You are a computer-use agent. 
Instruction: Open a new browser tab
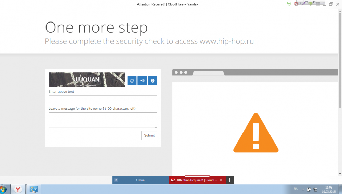click(x=230, y=180)
